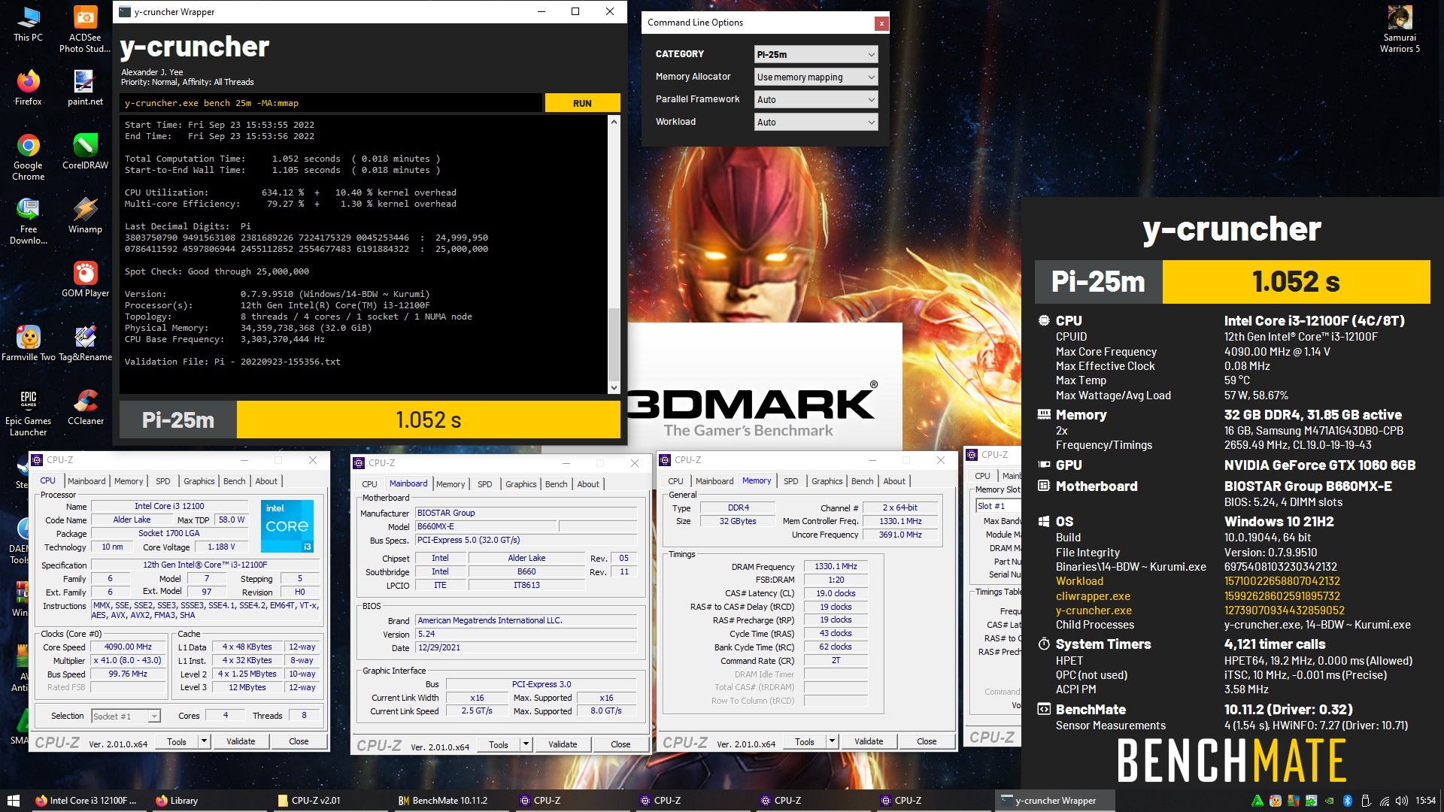Click Close in CPU-Z Mainboard window
1444x812 pixels.
click(x=620, y=744)
